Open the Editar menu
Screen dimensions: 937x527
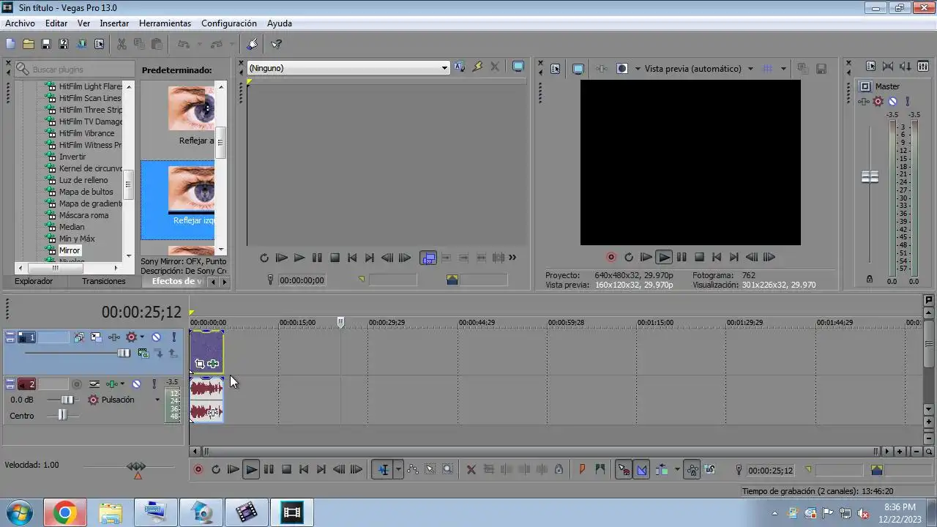click(x=56, y=23)
